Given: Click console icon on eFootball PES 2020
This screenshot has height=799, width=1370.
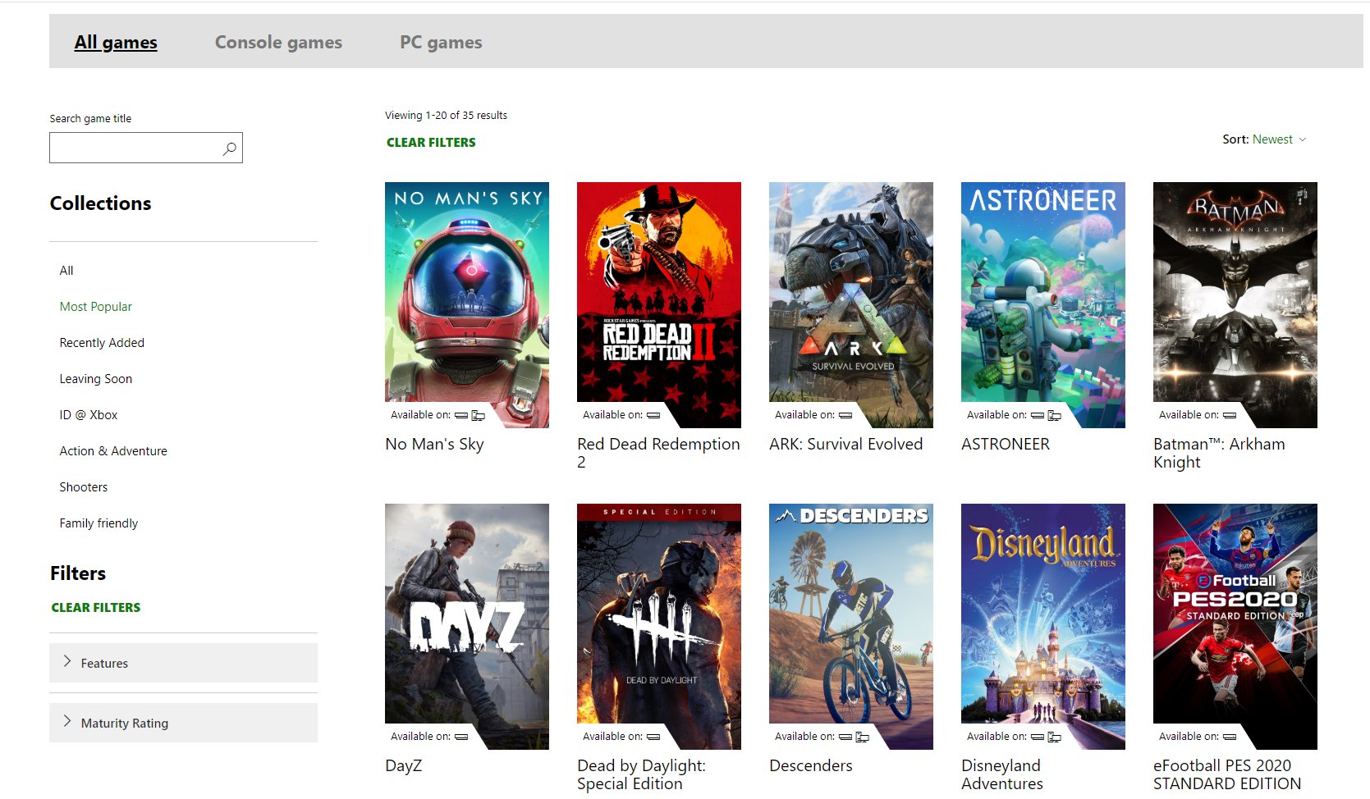Looking at the screenshot, I should pyautogui.click(x=1230, y=737).
